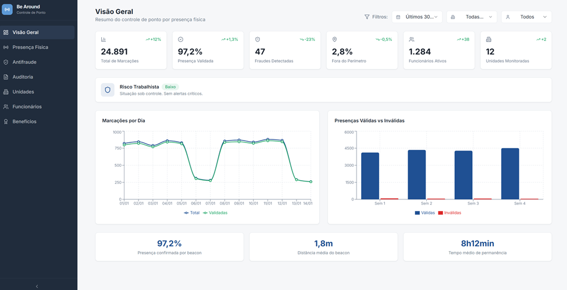Screen dimensions: 567x290
Task: Click the Sem 2 blue bar
Action: (416, 175)
